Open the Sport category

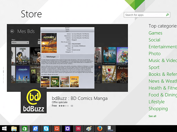click(x=154, y=67)
